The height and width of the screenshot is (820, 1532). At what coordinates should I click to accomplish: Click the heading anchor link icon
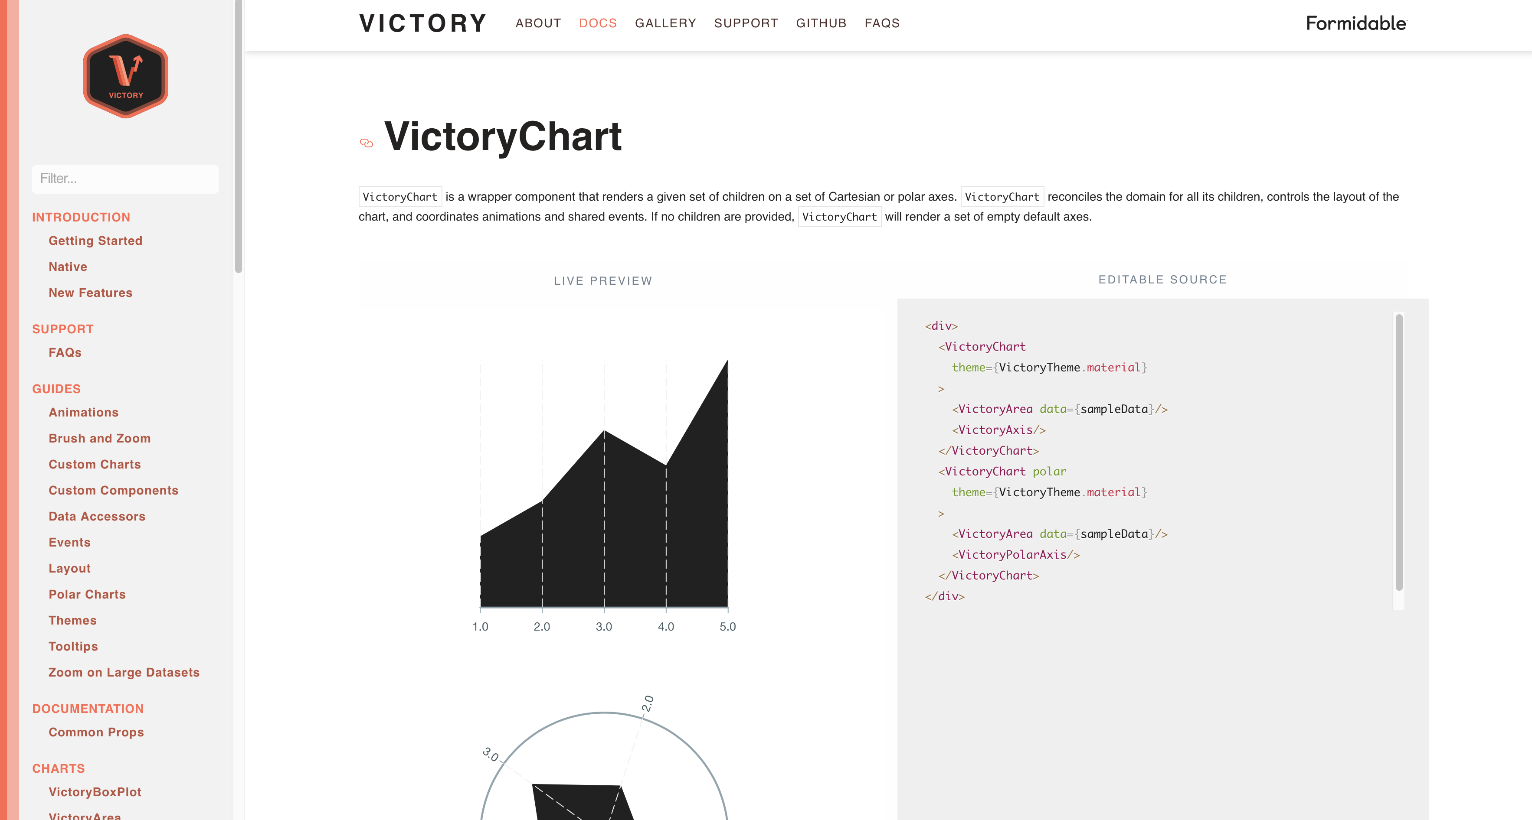click(x=367, y=143)
